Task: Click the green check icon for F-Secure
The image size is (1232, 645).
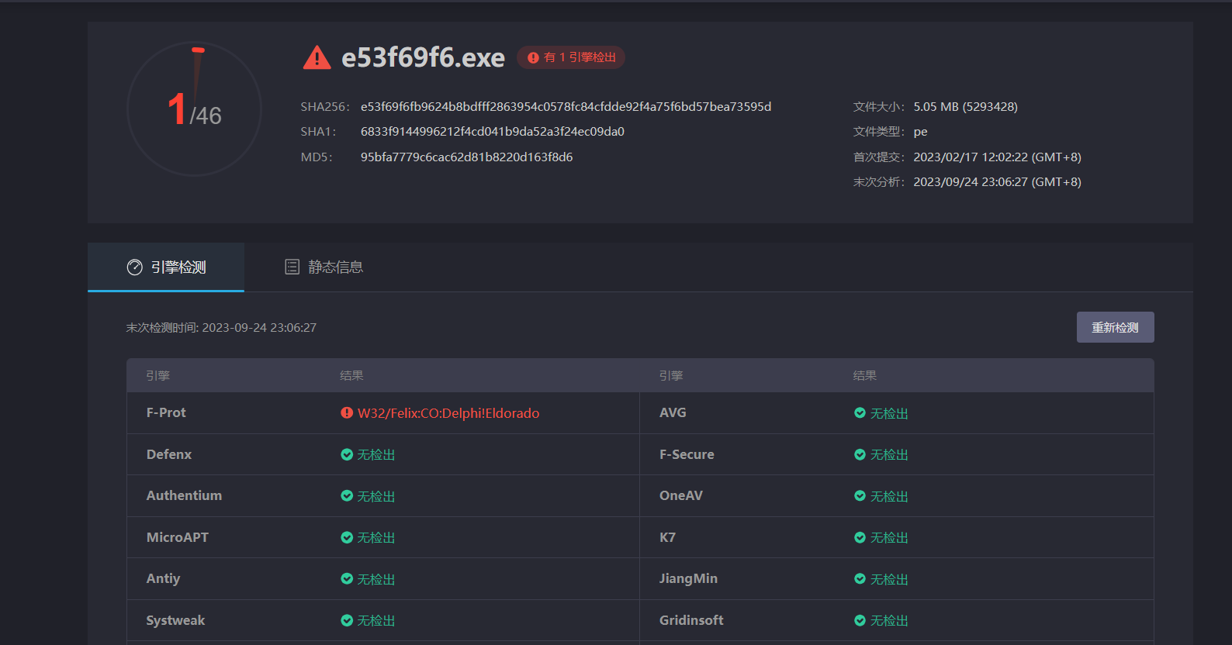Action: click(x=860, y=454)
